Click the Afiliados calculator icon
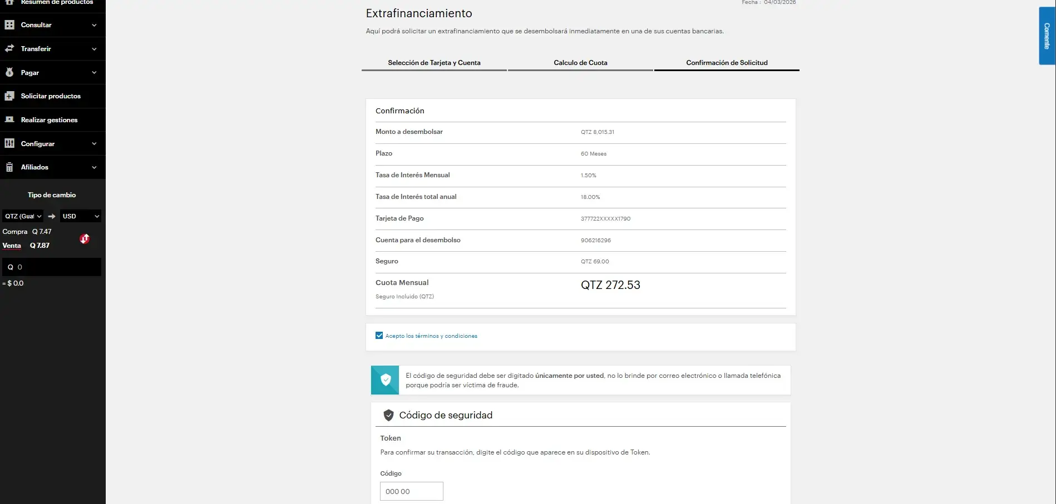Screen dimensions: 1056x504 [9, 167]
